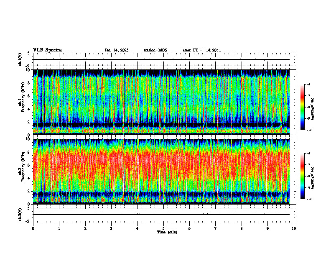Click the "5" tick on the ch.1(V) axis

coord(28,53)
